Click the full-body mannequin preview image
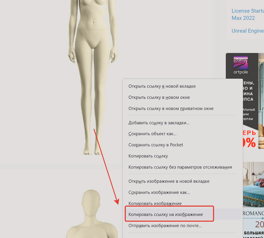 (93, 77)
